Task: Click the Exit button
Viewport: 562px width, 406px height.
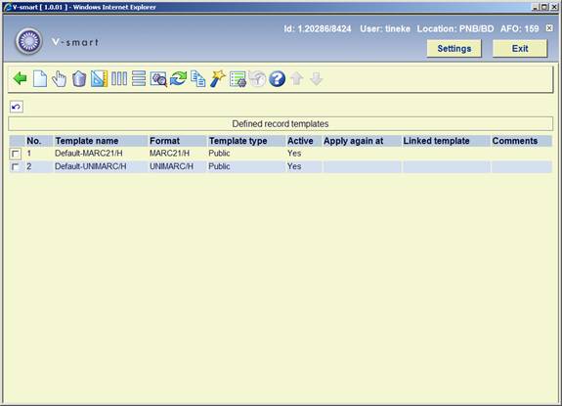Action: 520,48
